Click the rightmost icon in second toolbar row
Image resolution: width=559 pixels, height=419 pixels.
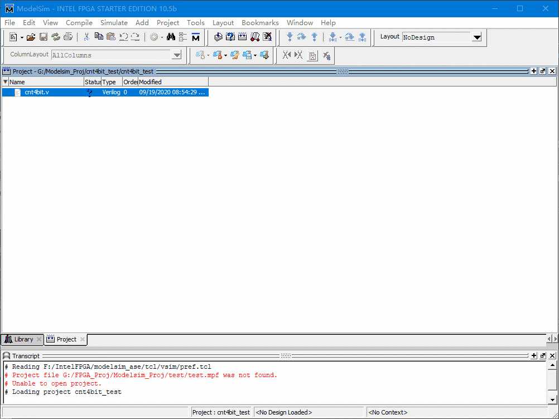pyautogui.click(x=326, y=56)
